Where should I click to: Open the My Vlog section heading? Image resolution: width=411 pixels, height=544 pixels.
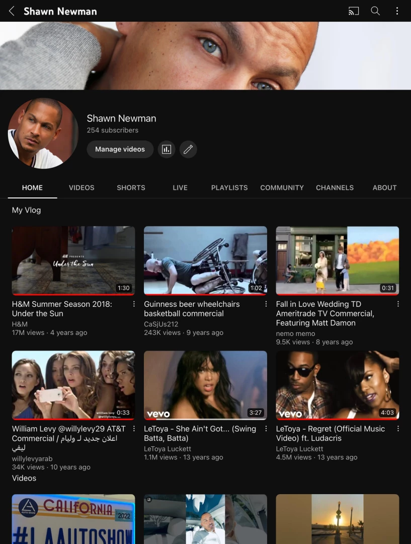tap(26, 210)
